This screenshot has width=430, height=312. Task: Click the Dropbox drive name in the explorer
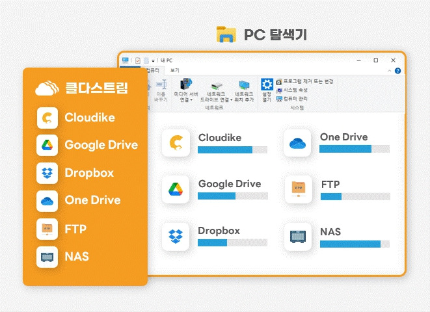[x=219, y=231]
